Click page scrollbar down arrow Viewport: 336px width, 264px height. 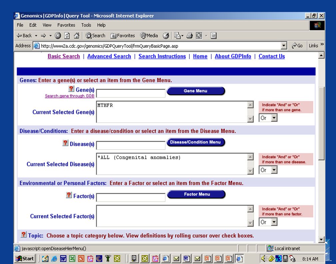click(321, 240)
